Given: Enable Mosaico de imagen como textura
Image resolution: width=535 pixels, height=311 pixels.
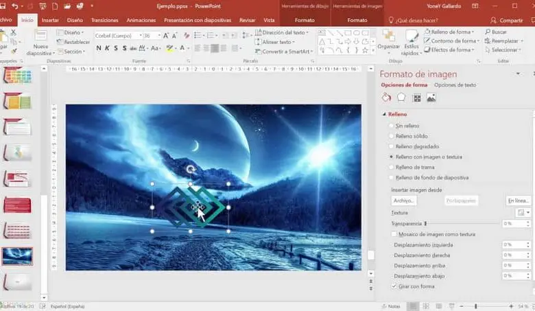Looking at the screenshot, I should pos(394,234).
